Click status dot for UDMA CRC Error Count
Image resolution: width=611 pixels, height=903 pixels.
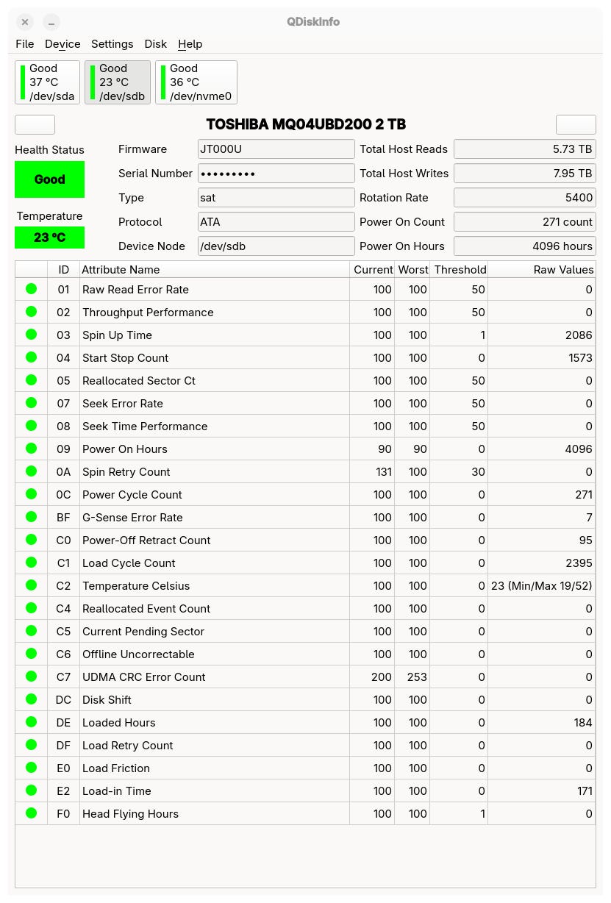tap(31, 677)
